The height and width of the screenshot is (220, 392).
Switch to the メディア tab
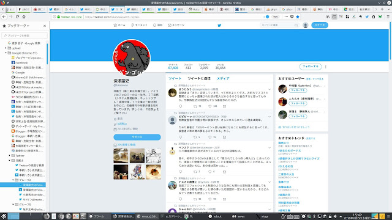[223, 78]
